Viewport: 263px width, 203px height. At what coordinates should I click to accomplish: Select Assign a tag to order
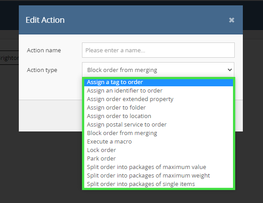[x=159, y=82]
